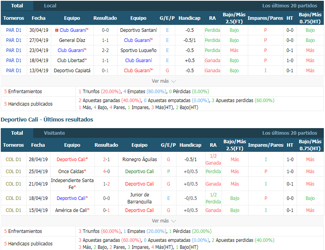325x250 pixels.
Task: Click 3 Apuestas ganadas (60.00%) in the Deportivo Cali summary
Action: 110,240
